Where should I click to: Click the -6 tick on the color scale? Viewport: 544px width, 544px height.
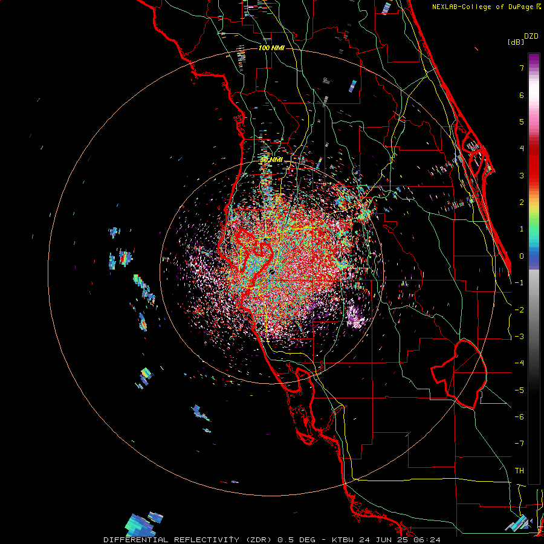tap(519, 417)
